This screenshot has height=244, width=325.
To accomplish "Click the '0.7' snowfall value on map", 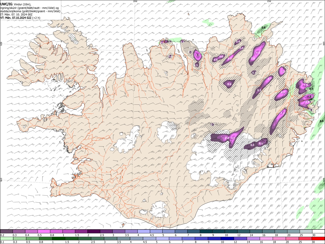I will tap(269, 79).
